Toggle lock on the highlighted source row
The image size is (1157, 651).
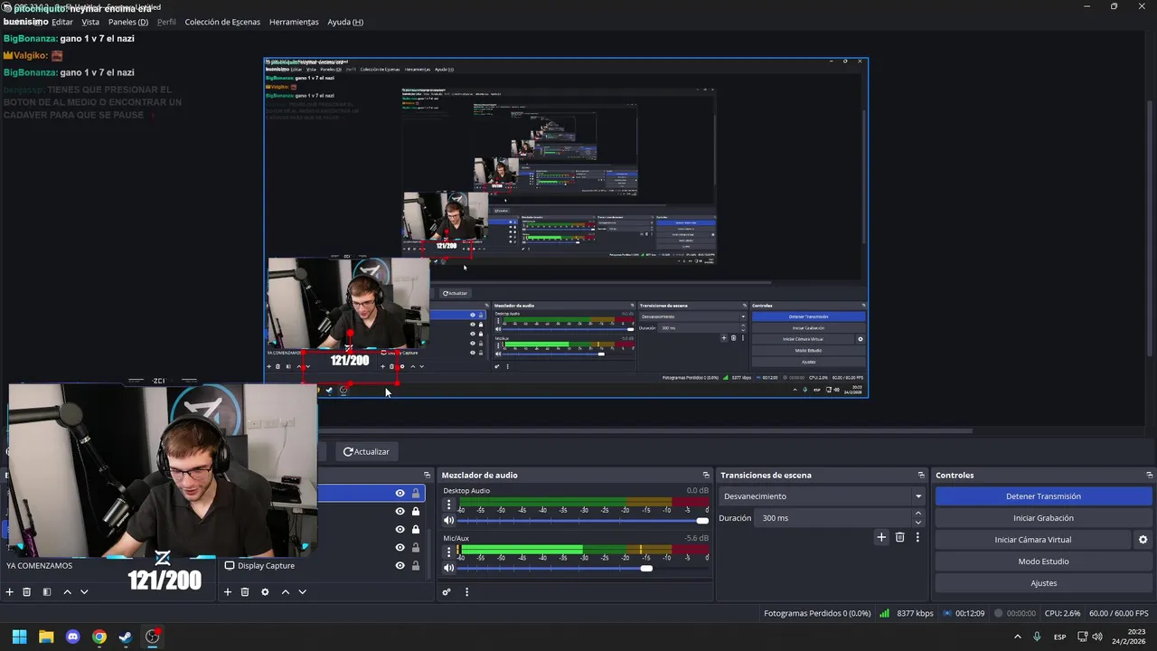pyautogui.click(x=416, y=493)
